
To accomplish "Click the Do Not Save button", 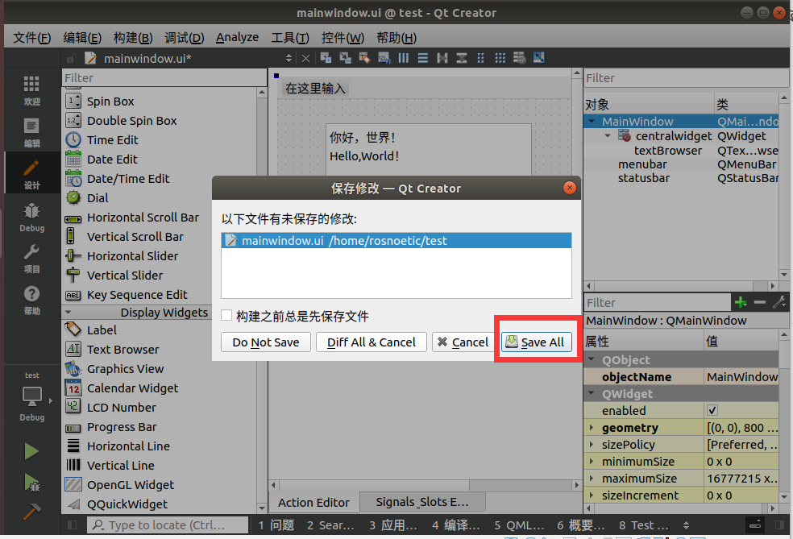I will click(265, 342).
